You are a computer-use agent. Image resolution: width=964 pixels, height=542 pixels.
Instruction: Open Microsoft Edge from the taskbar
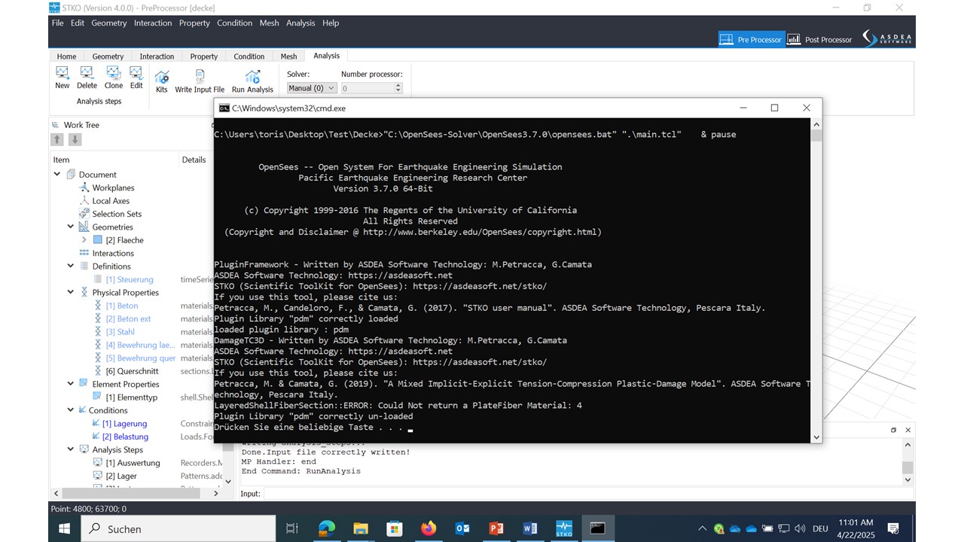pos(327,528)
